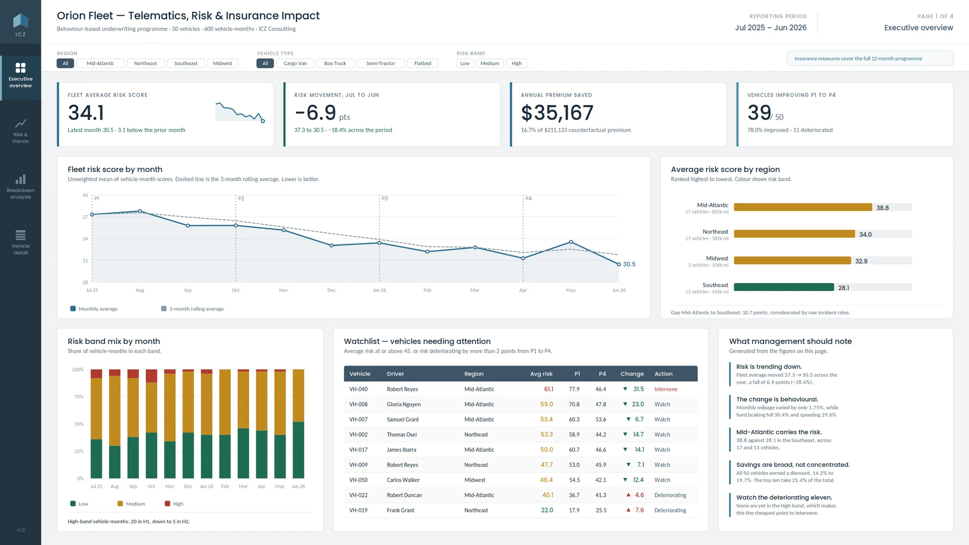Filter vehicle type by Flatbed
This screenshot has height=545, width=969.
[x=423, y=63]
